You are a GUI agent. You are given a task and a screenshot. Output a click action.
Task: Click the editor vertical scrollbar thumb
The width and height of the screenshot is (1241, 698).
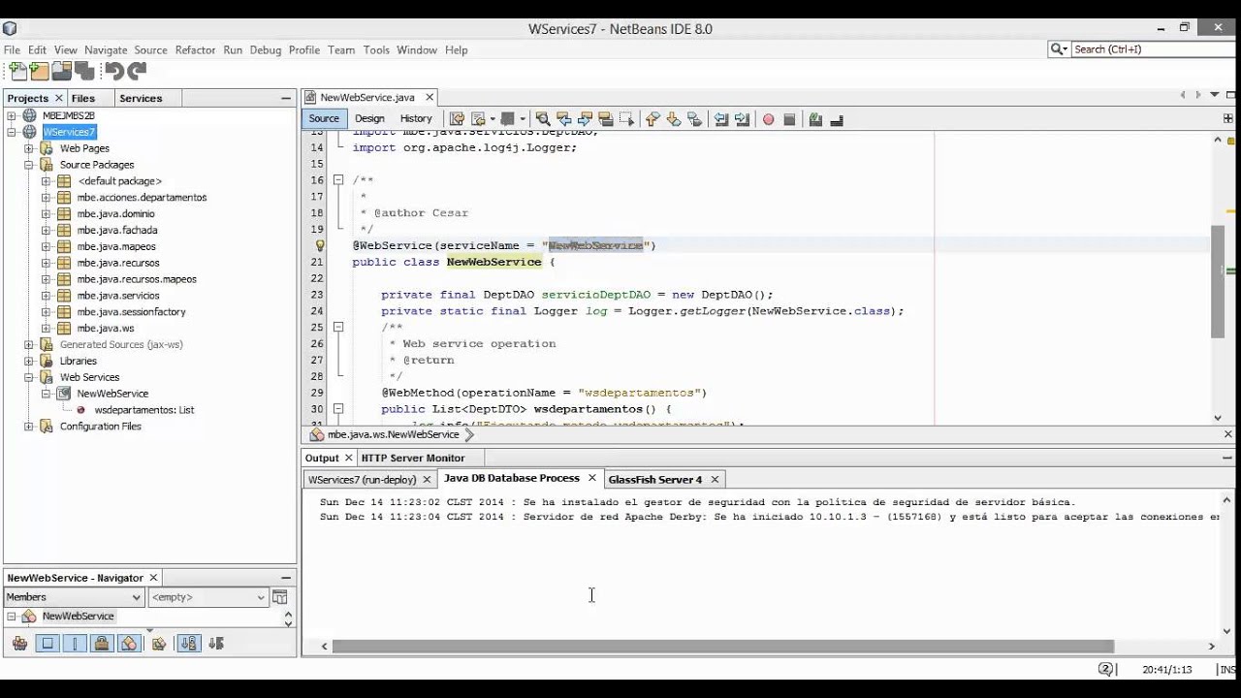[1218, 281]
